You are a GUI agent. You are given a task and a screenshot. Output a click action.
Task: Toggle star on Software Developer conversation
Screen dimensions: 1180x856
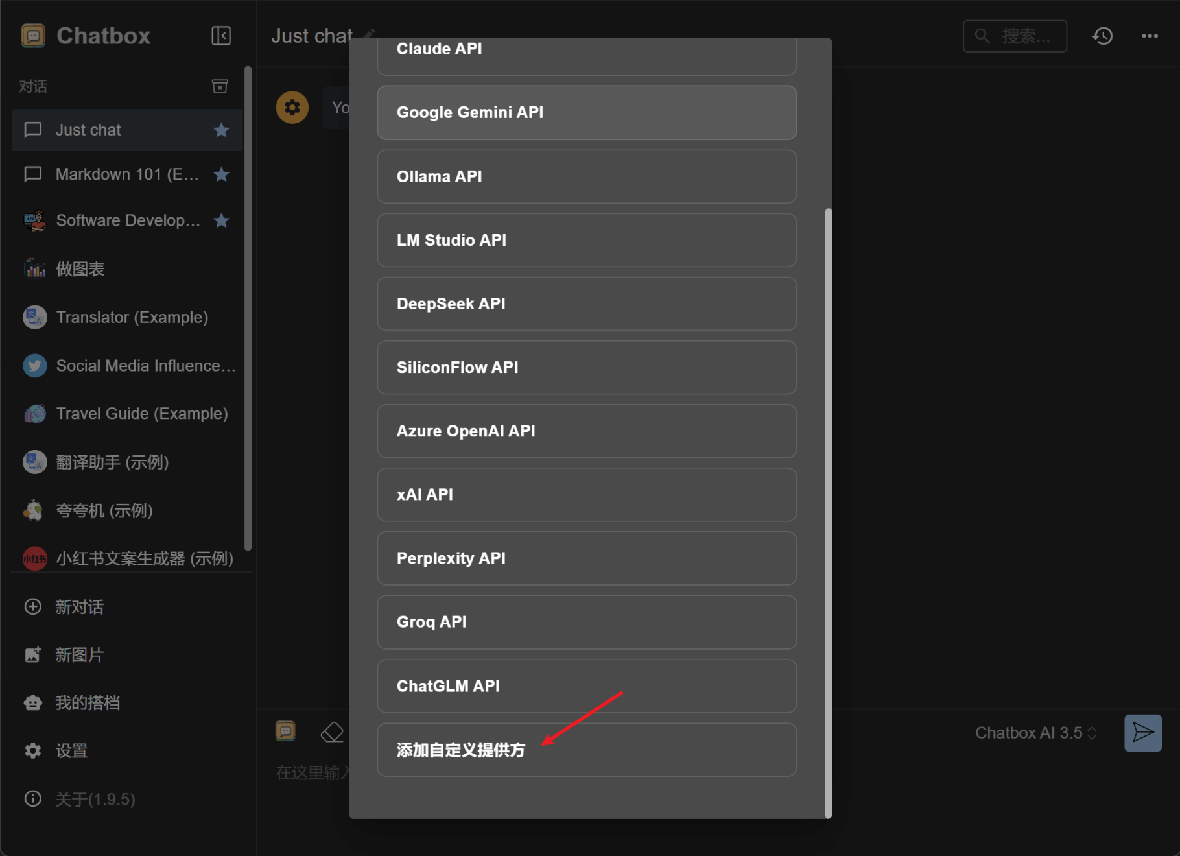point(222,220)
